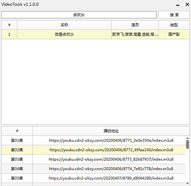Select episode 第04集
The height and width of the screenshot is (186, 191).
[17, 169]
